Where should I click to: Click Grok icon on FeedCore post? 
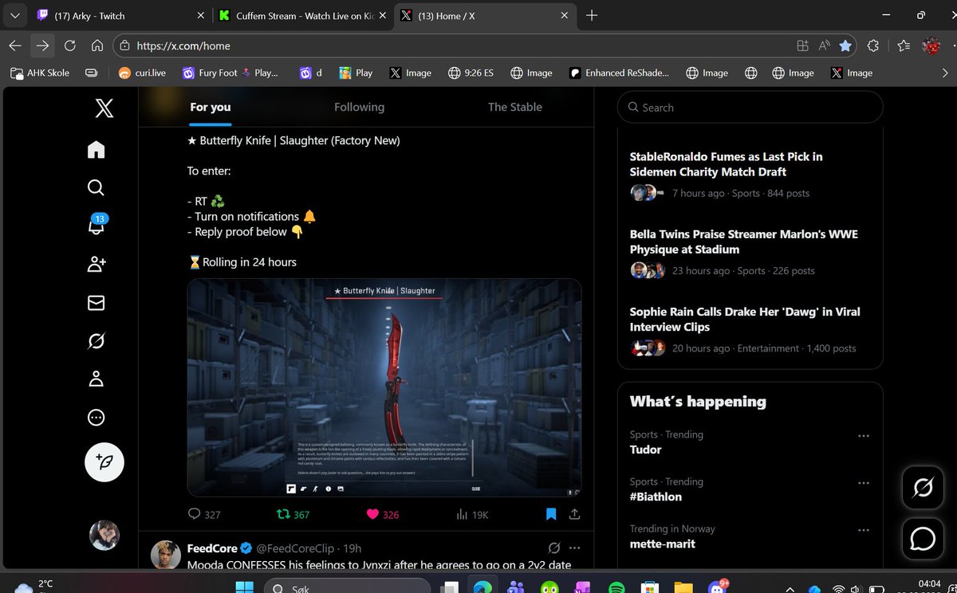[553, 548]
